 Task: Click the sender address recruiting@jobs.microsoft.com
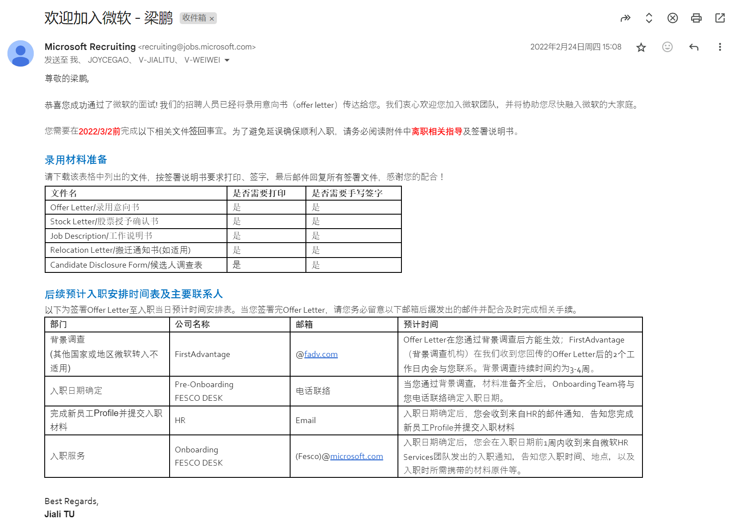(x=197, y=47)
